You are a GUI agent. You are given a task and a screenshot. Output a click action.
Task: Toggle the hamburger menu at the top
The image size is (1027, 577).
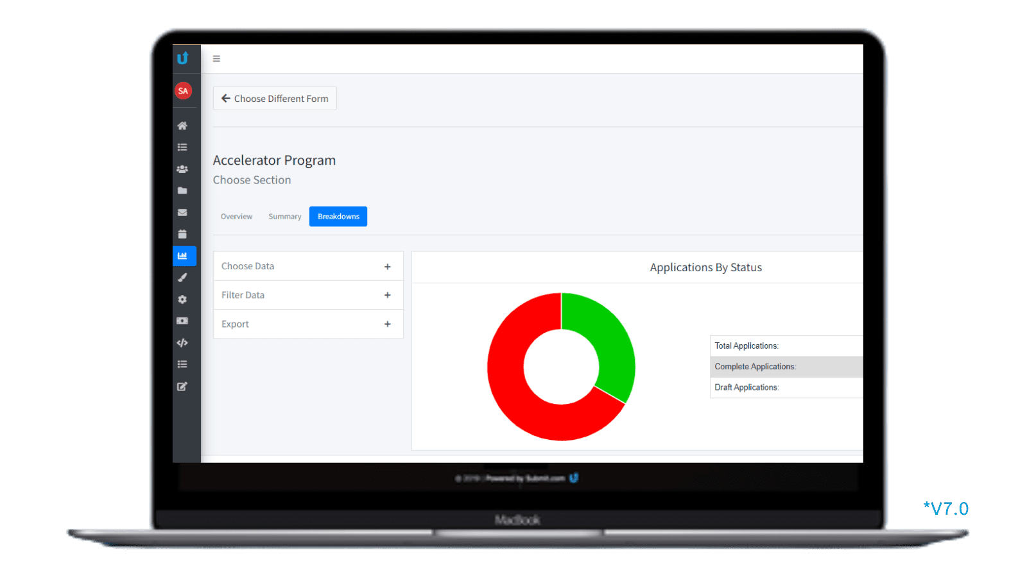(216, 58)
